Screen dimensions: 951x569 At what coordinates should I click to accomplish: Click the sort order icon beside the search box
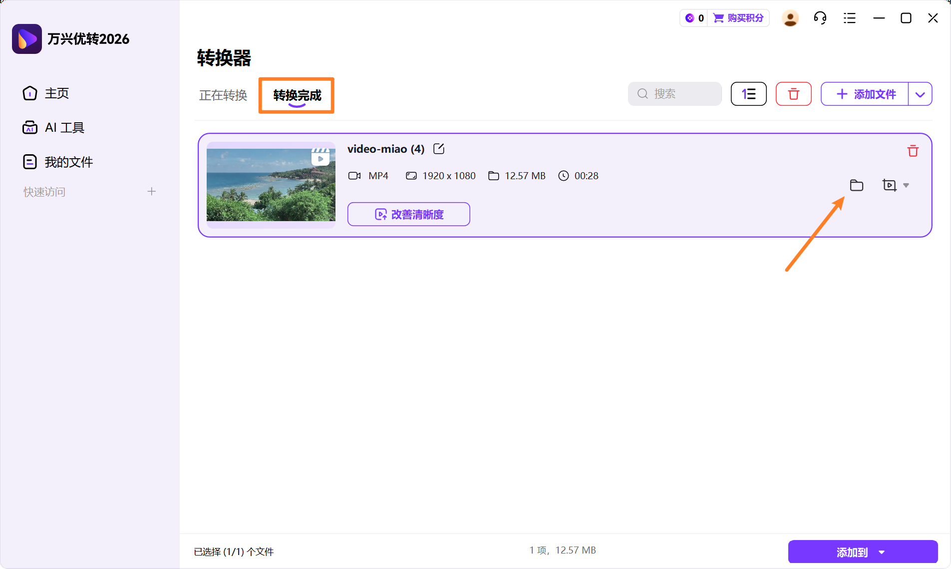(x=748, y=94)
